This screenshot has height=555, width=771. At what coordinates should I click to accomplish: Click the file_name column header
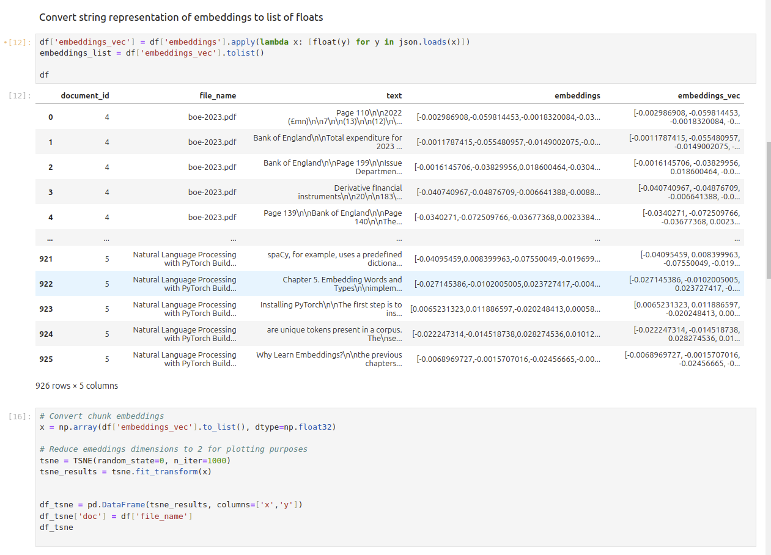[218, 95]
